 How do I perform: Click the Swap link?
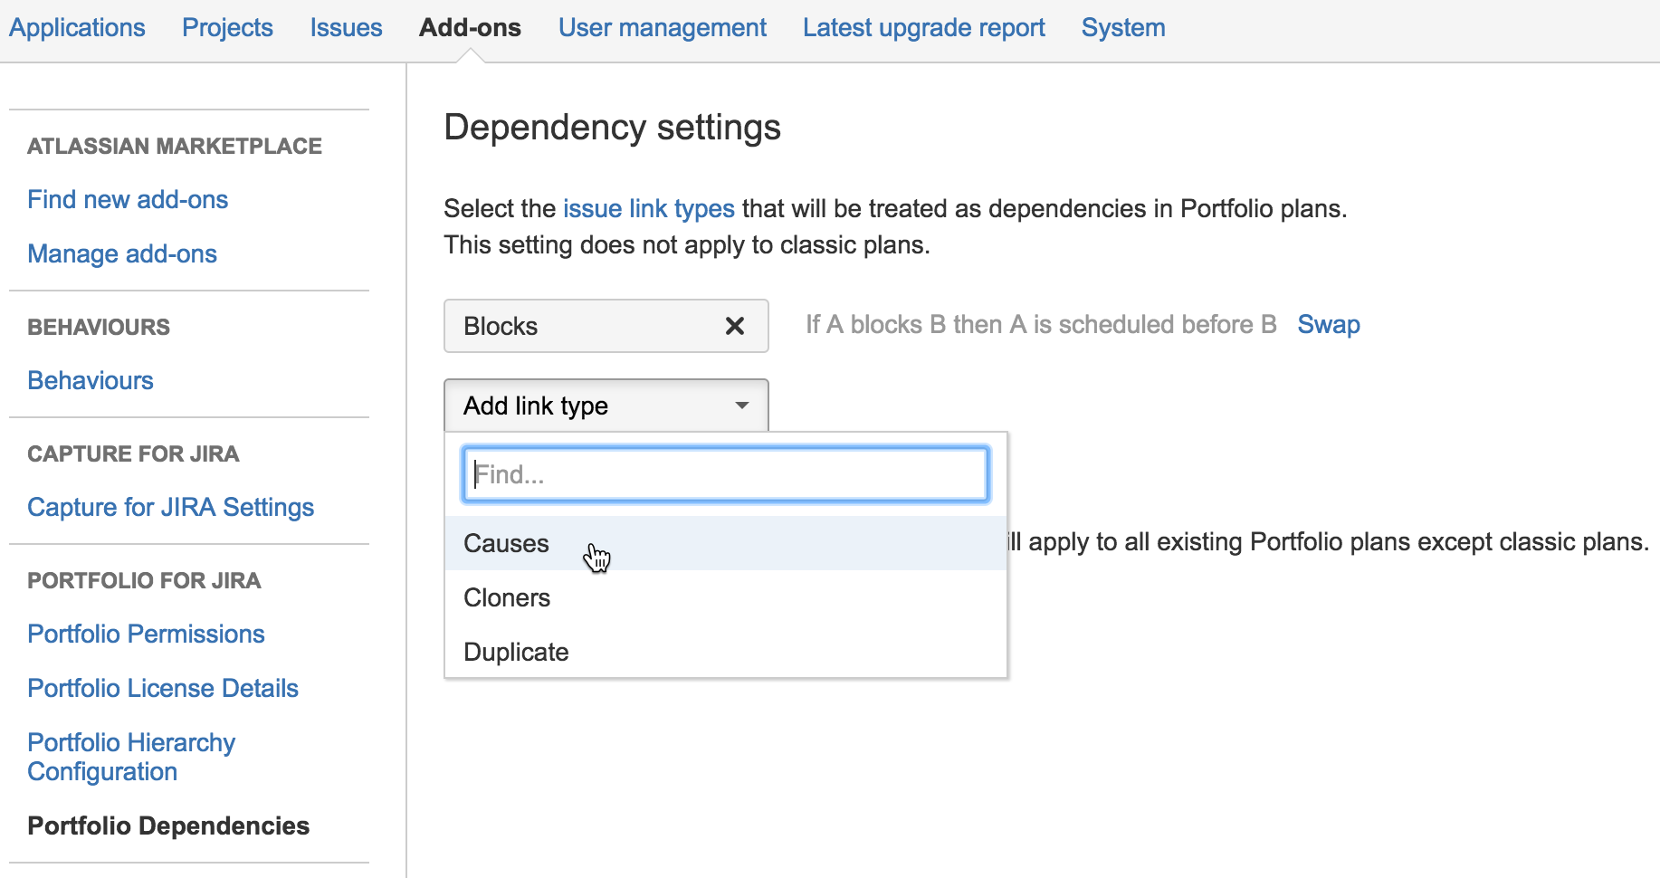tap(1329, 325)
